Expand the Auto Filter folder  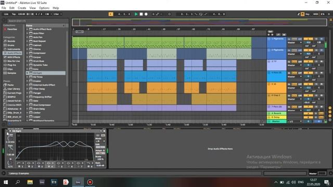[27, 33]
